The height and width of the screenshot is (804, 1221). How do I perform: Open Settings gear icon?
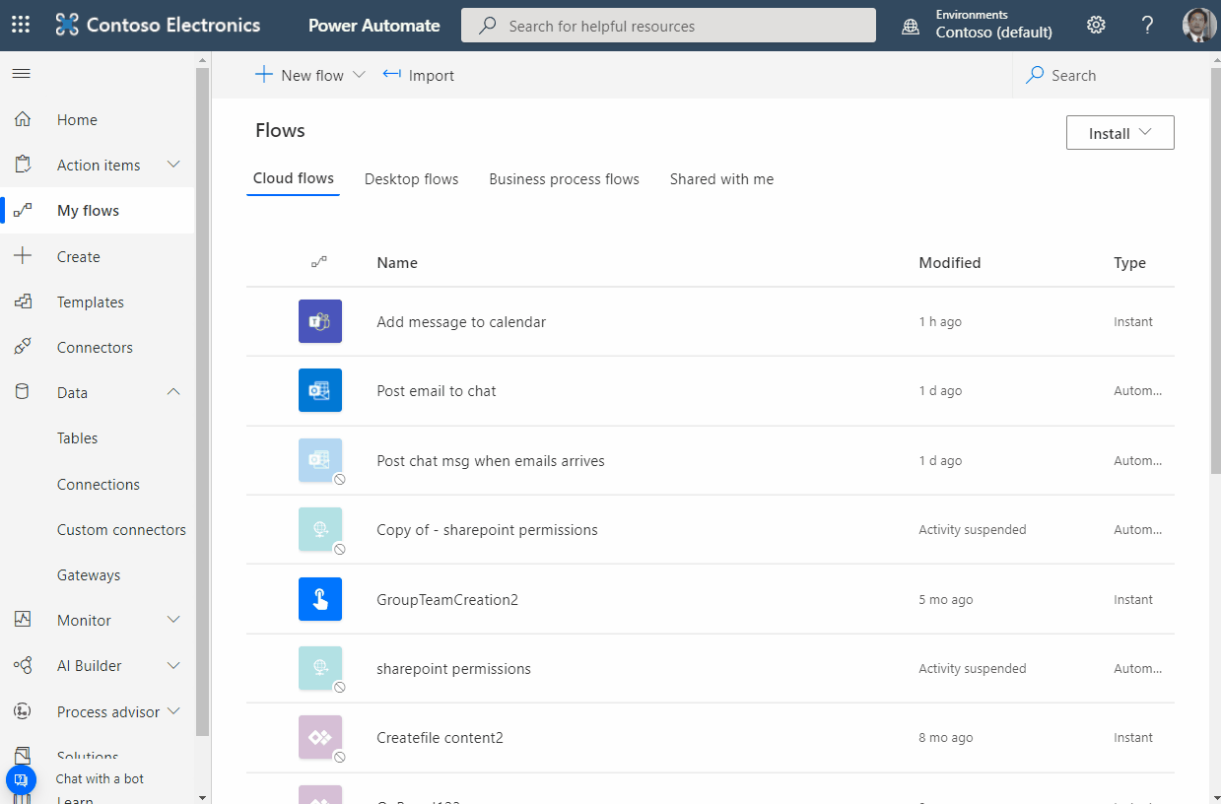pos(1096,26)
